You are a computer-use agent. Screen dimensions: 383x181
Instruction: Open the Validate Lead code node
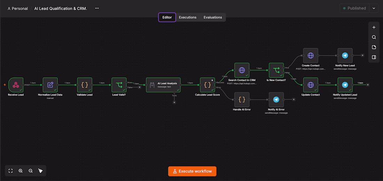pyautogui.click(x=85, y=85)
